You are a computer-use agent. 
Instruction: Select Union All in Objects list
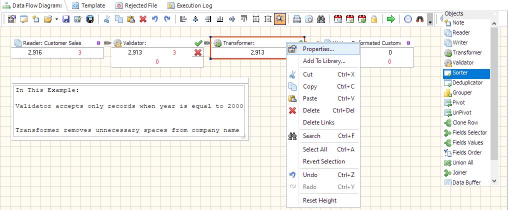[466, 162]
